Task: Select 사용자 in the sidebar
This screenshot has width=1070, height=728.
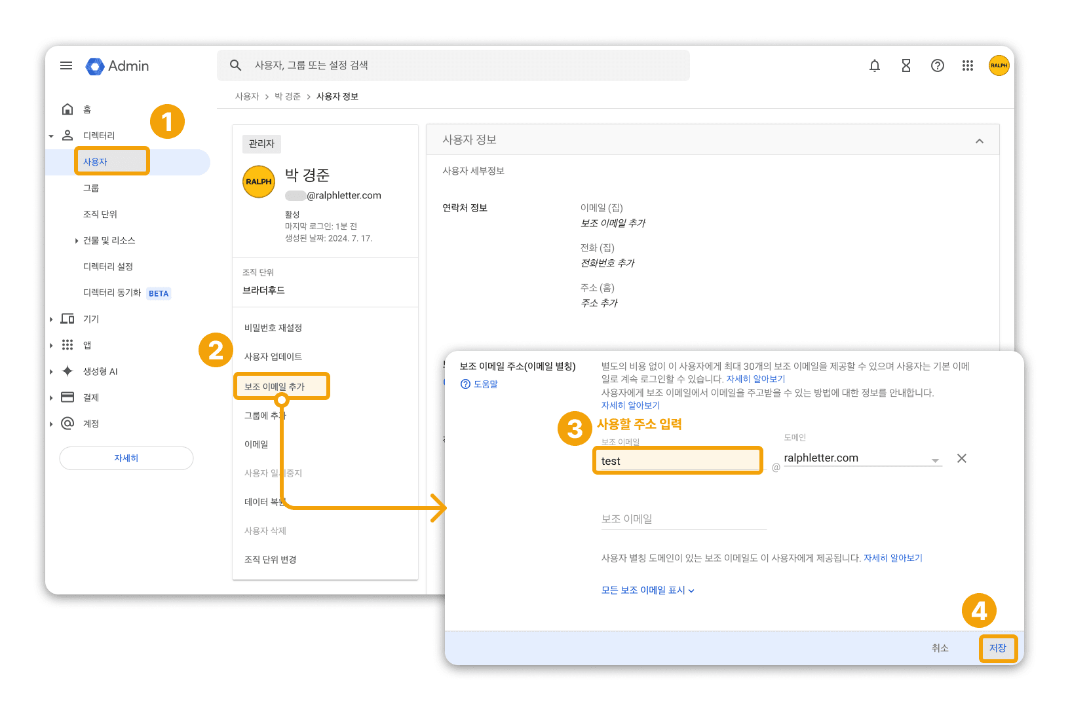Action: click(95, 162)
